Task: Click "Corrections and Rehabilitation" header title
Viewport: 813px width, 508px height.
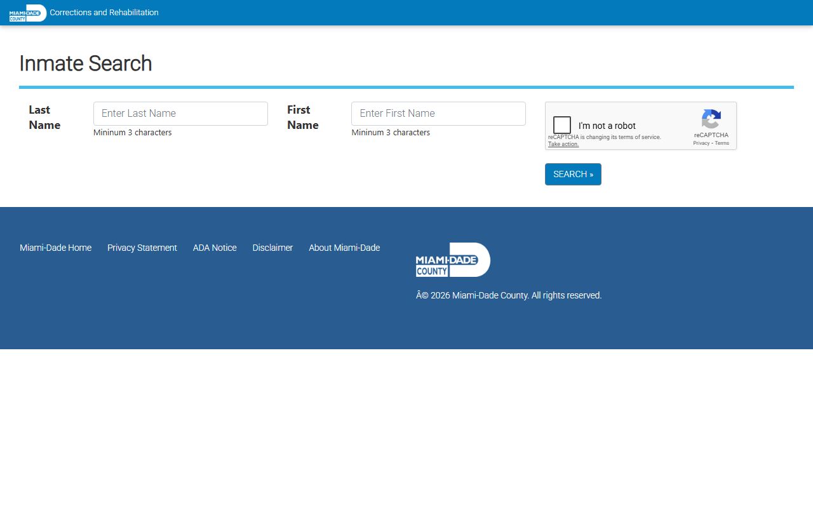Action: click(104, 13)
